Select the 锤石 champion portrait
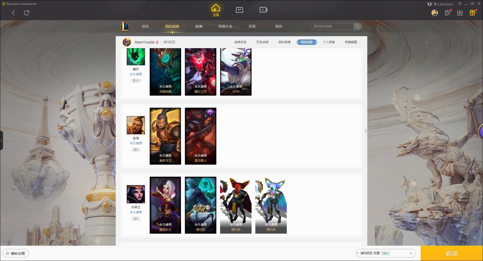The height and width of the screenshot is (261, 483). pyautogui.click(x=136, y=57)
